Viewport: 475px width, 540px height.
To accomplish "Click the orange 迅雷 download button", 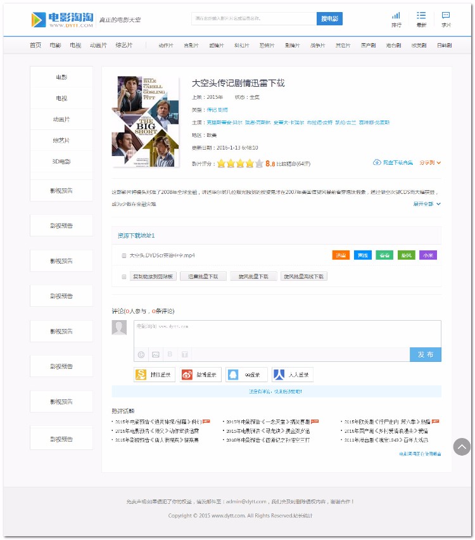I will pos(341,255).
